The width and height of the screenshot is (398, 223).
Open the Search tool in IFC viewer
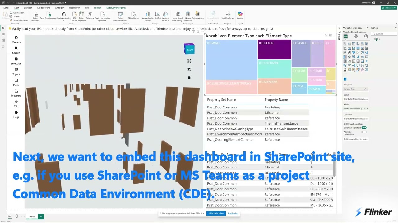[x=16, y=50]
